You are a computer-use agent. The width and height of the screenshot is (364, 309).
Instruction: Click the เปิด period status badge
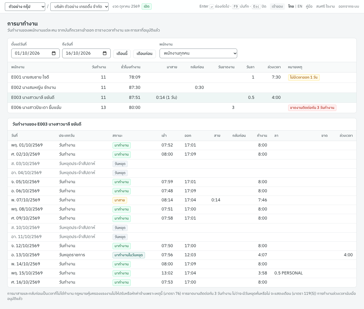coord(147,6)
